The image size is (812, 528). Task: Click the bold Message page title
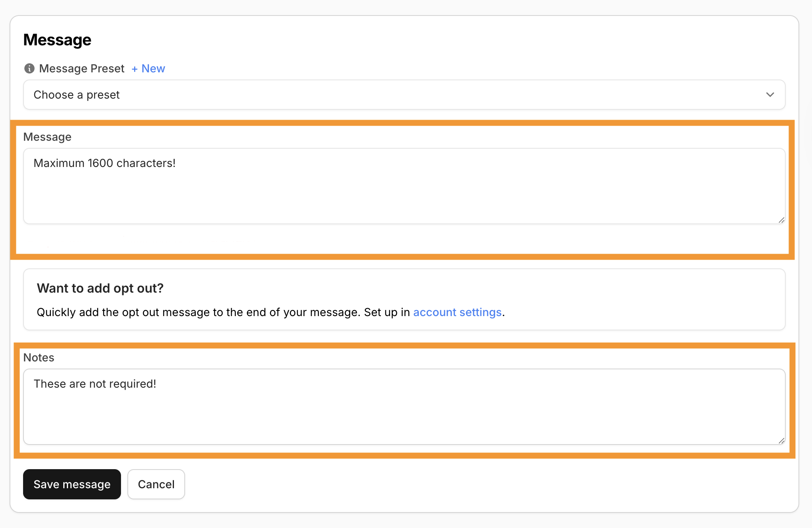coord(57,40)
